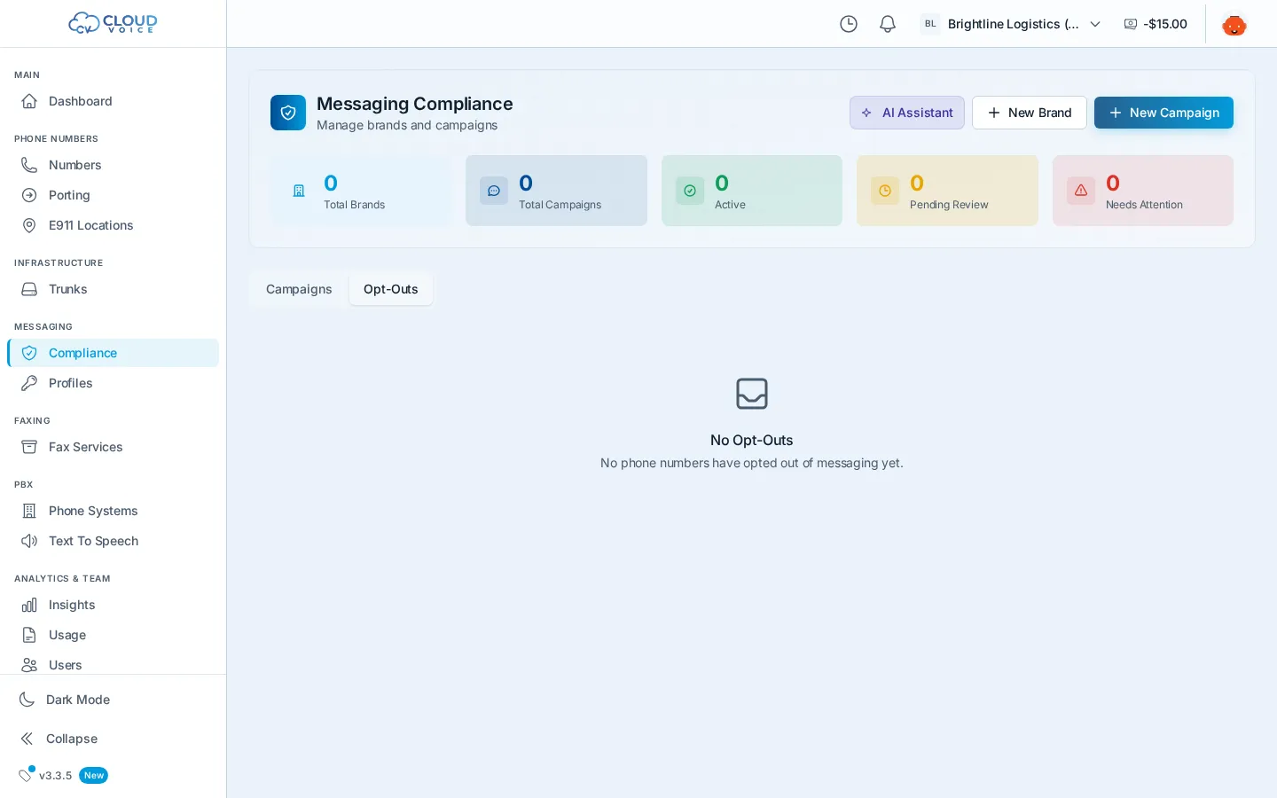This screenshot has height=798, width=1277.
Task: Click the Porting arrow icon
Action: 29,195
